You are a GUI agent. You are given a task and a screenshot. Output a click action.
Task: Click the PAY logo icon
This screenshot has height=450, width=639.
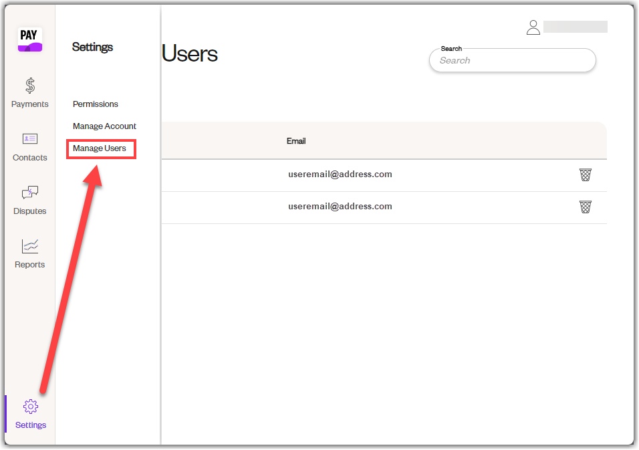coord(30,39)
